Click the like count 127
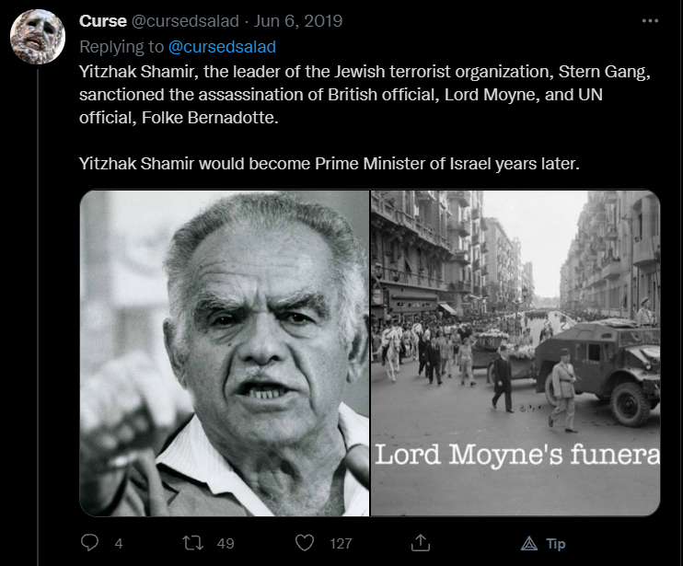This screenshot has height=566, width=683. [341, 543]
